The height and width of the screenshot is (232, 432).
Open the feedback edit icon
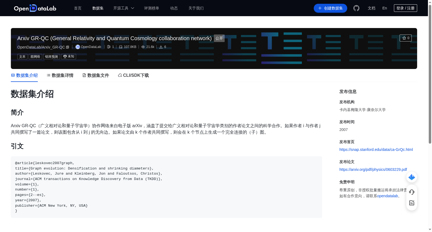point(412,203)
